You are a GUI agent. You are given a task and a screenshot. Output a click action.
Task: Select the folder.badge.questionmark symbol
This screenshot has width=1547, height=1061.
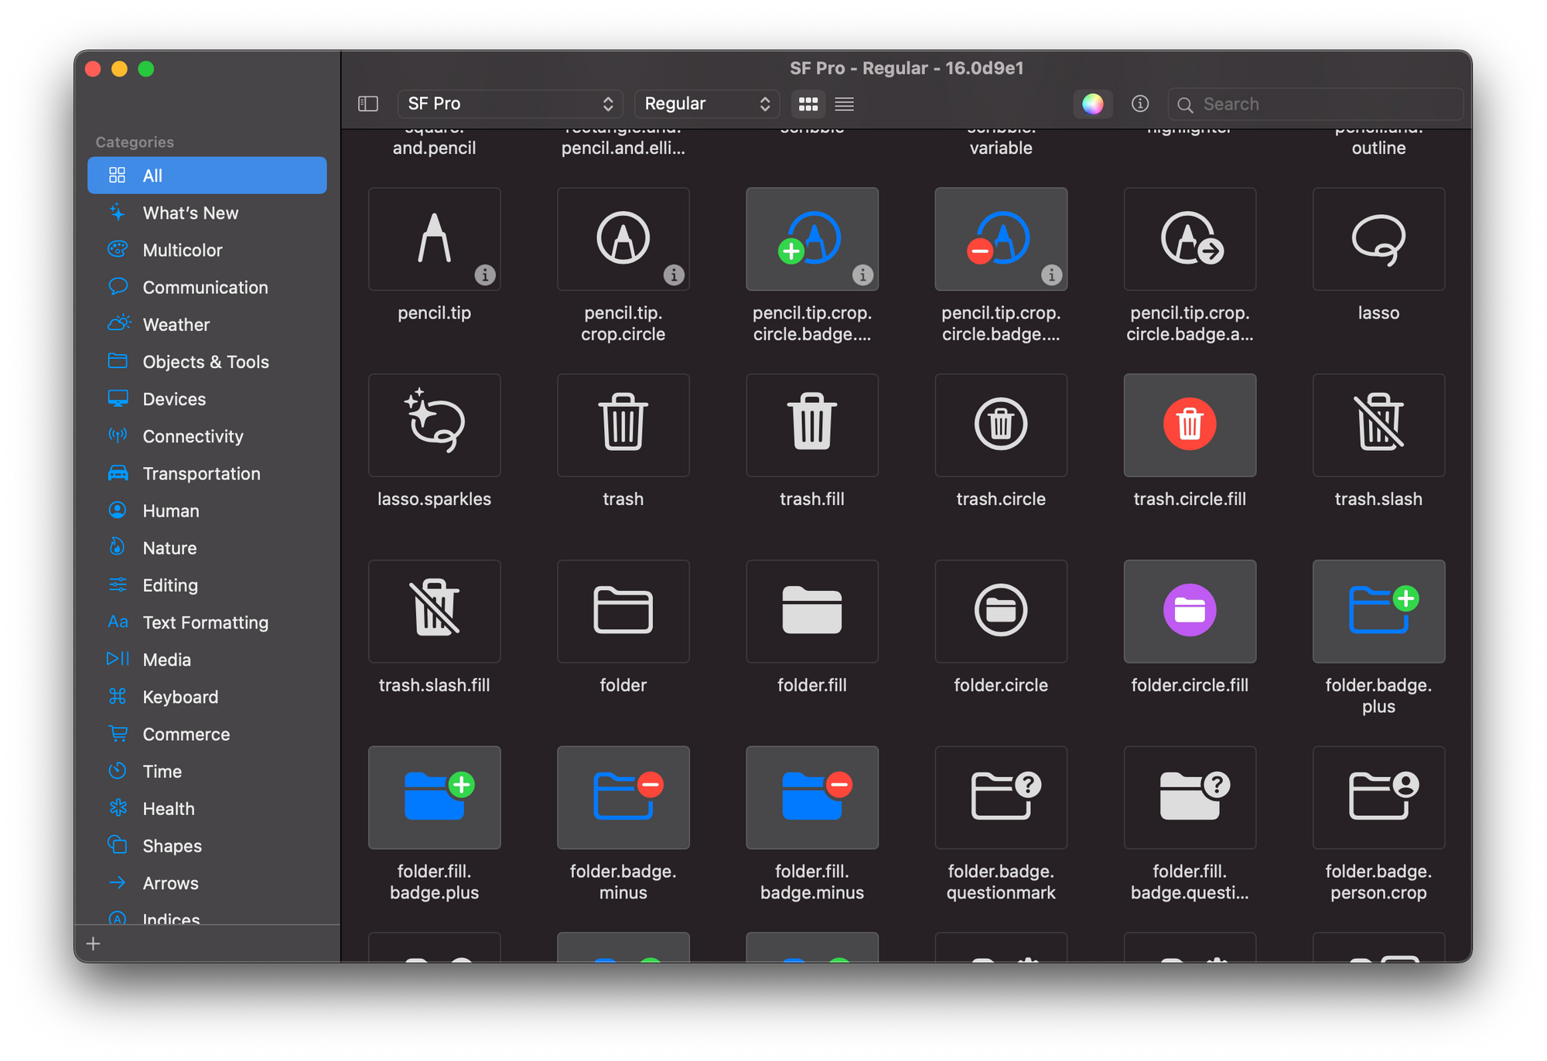[1000, 798]
